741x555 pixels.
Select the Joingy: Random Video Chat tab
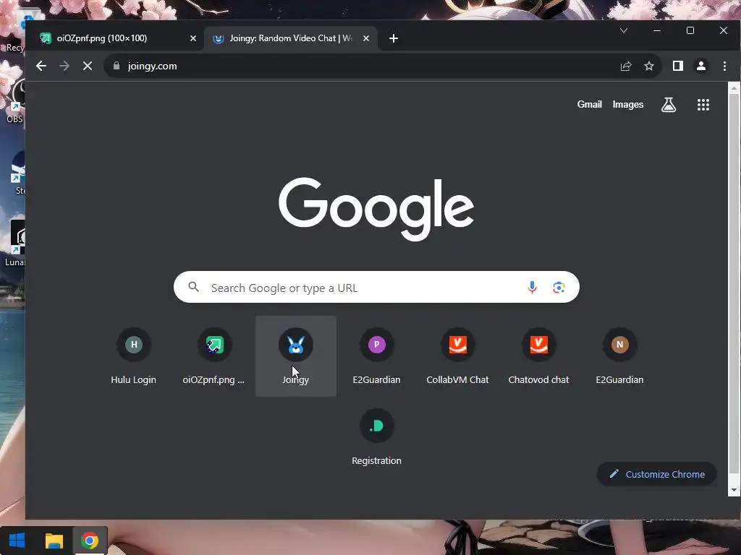click(291, 38)
